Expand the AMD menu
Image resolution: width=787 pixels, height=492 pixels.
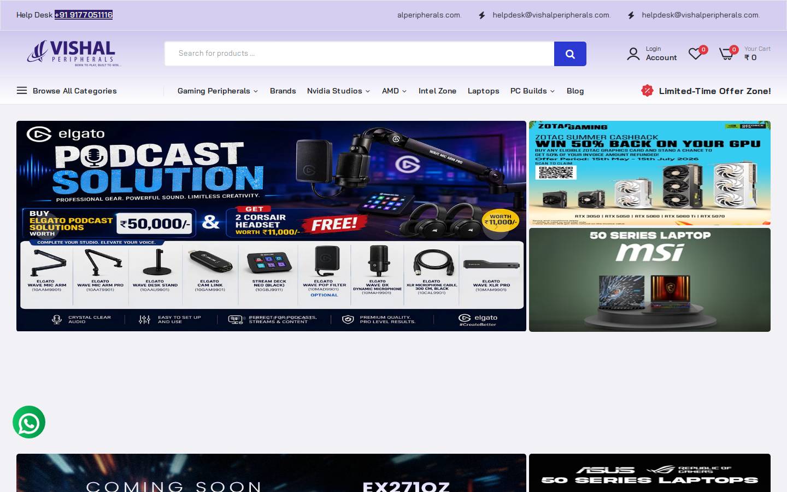(394, 91)
